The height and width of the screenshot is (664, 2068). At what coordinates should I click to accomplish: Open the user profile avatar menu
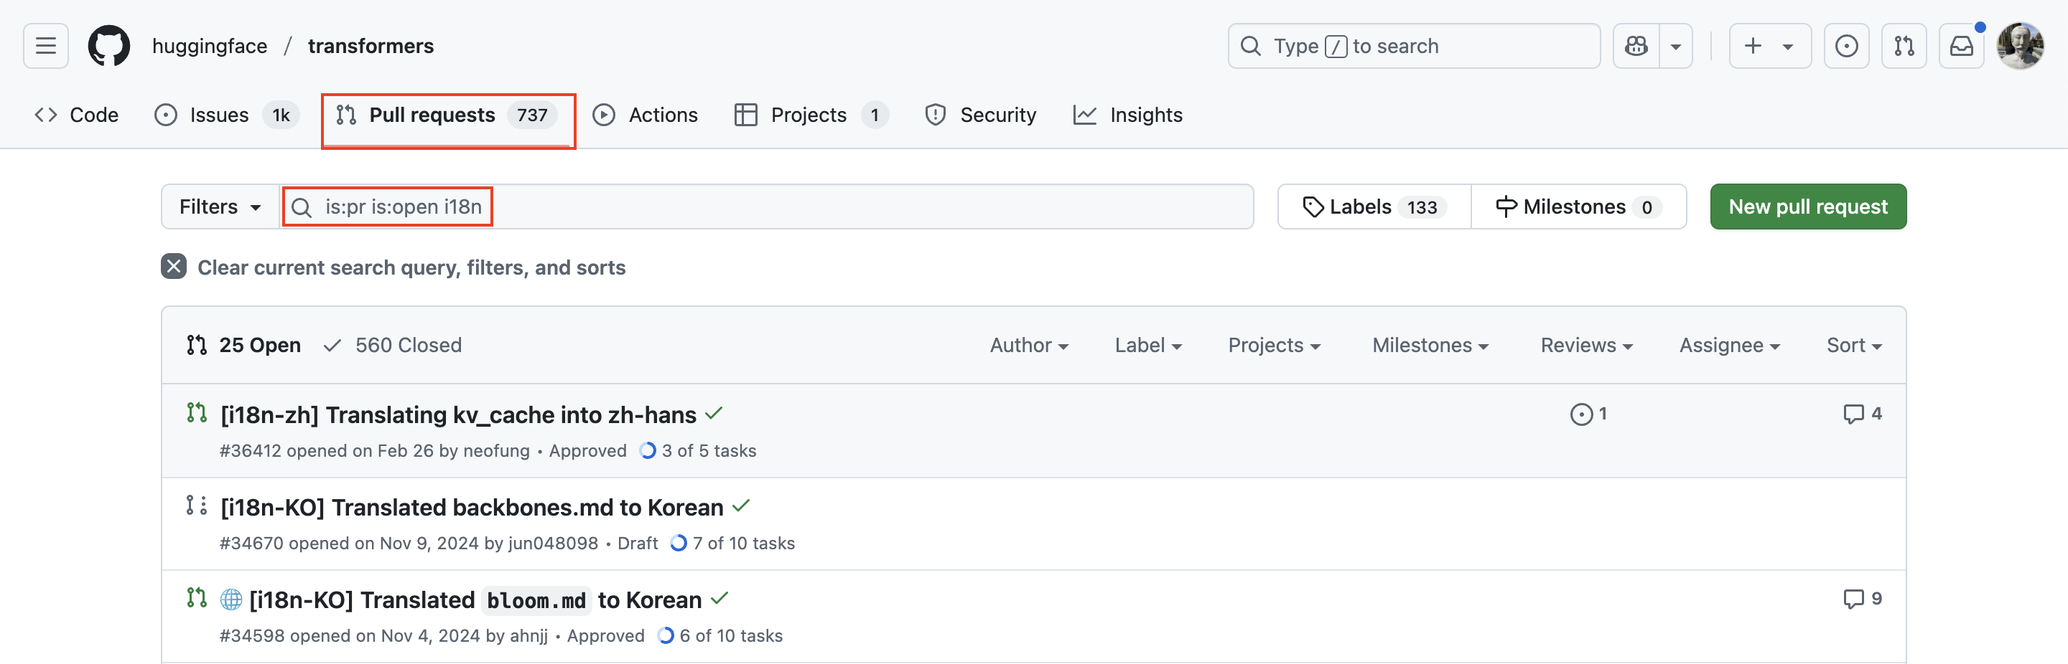pos(2020,46)
